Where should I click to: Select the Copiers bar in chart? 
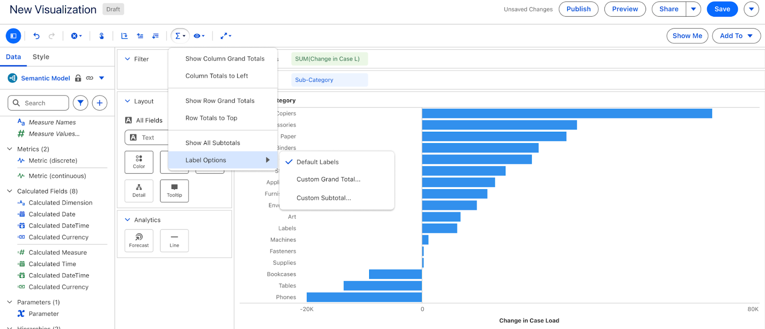tap(567, 114)
